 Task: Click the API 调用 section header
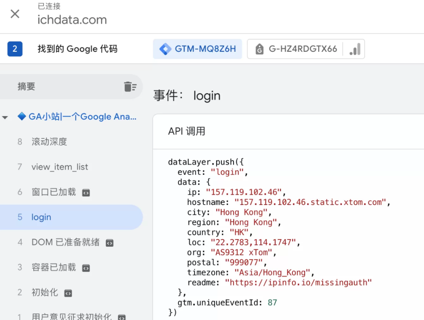point(186,131)
